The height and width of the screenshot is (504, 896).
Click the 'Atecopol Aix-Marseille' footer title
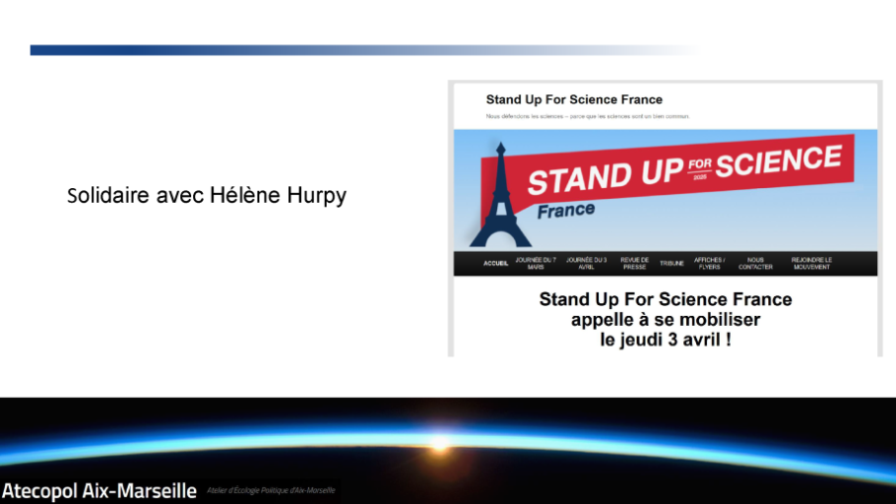[99, 491]
